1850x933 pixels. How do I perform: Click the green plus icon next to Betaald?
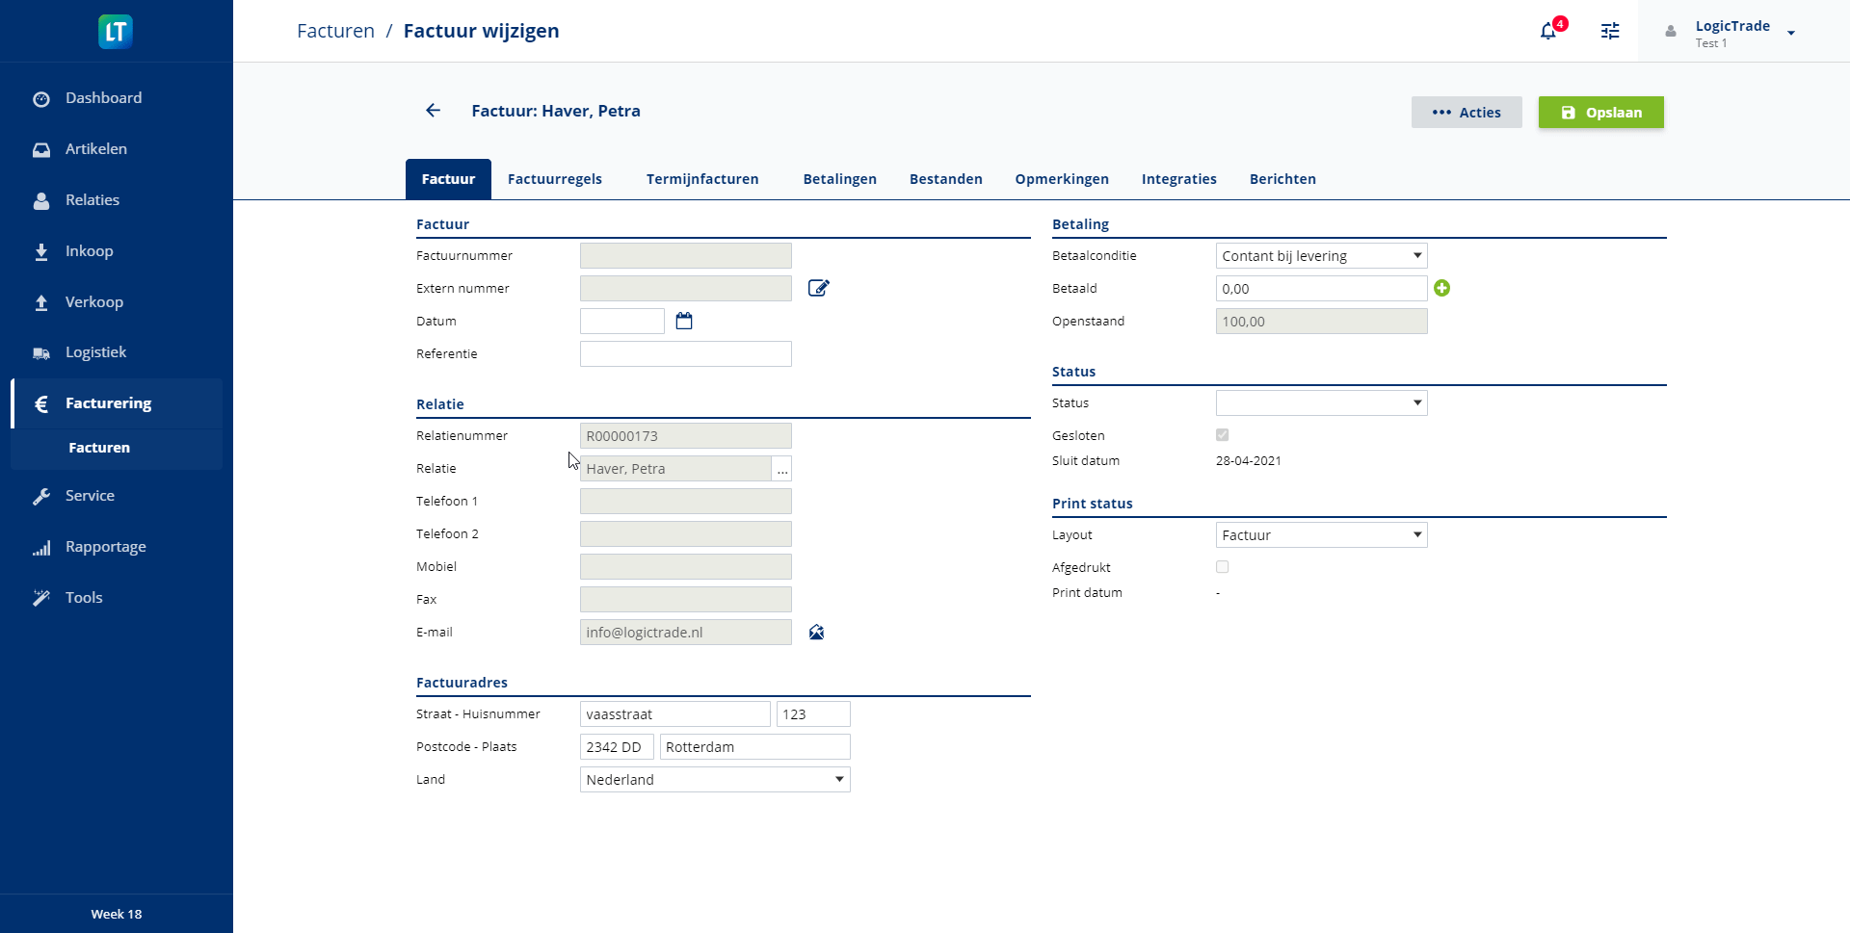[1441, 288]
